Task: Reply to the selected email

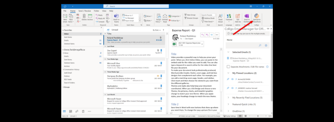Action: [x=99, y=15]
